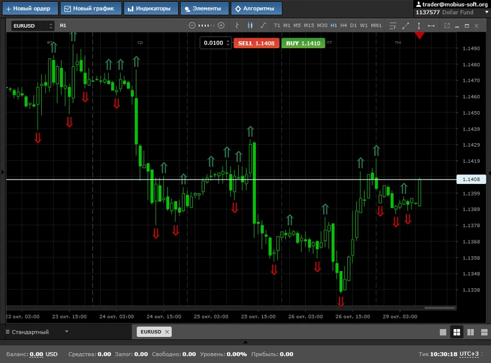Expand the bottom panel up arrow
491x363 pixels.
click(245, 342)
